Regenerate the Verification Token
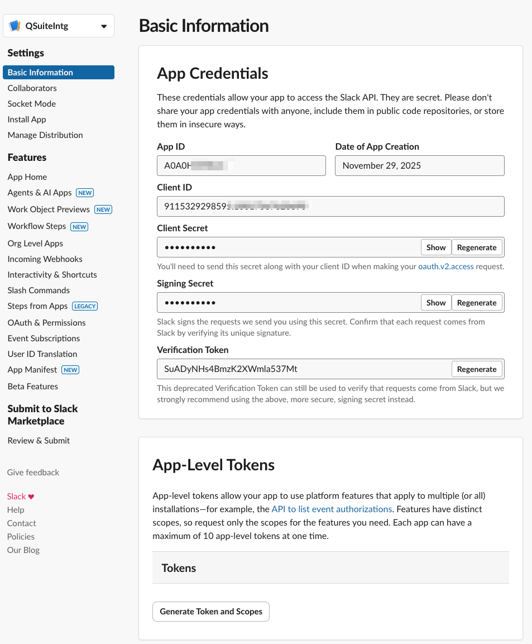The width and height of the screenshot is (532, 644). point(477,369)
